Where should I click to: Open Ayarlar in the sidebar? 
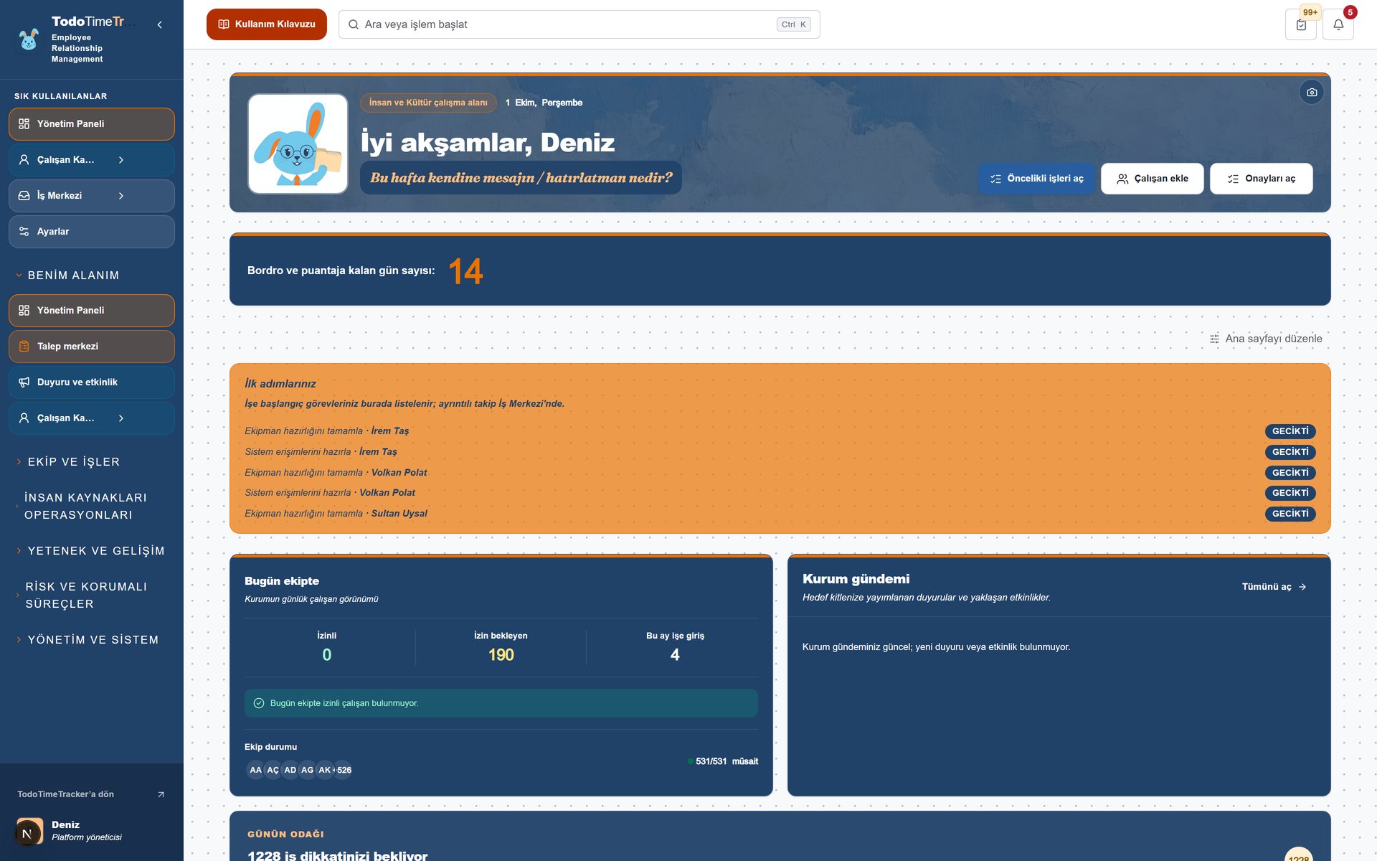[x=92, y=232]
